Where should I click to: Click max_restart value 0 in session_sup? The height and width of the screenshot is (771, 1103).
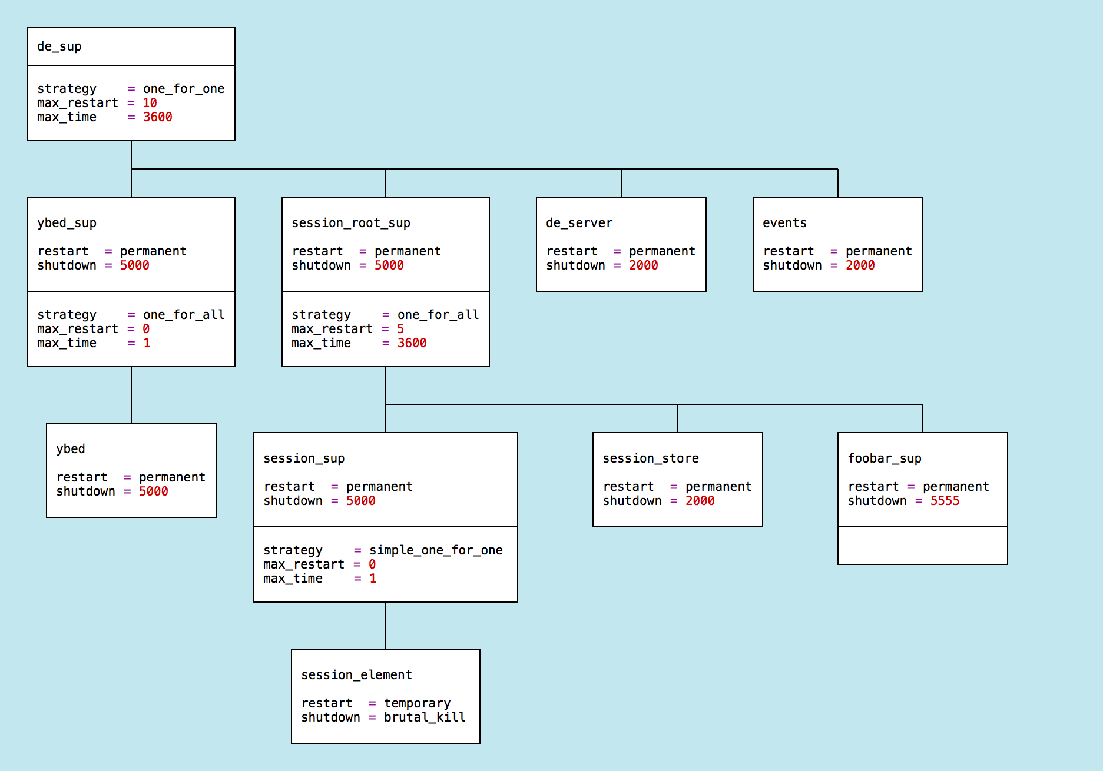coord(373,564)
